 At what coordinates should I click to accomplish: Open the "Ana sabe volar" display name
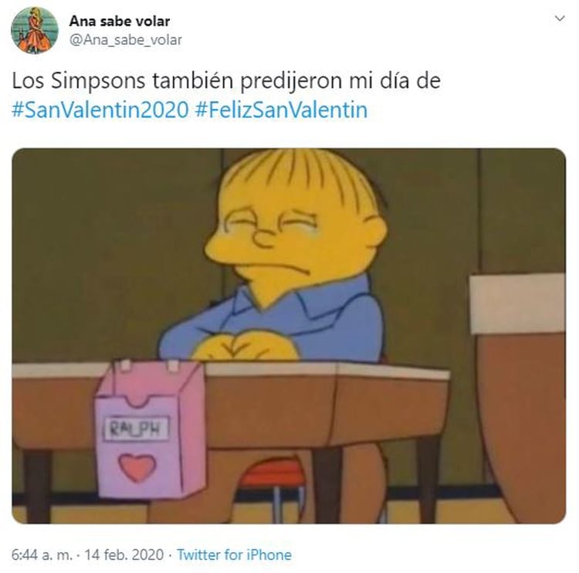(120, 21)
